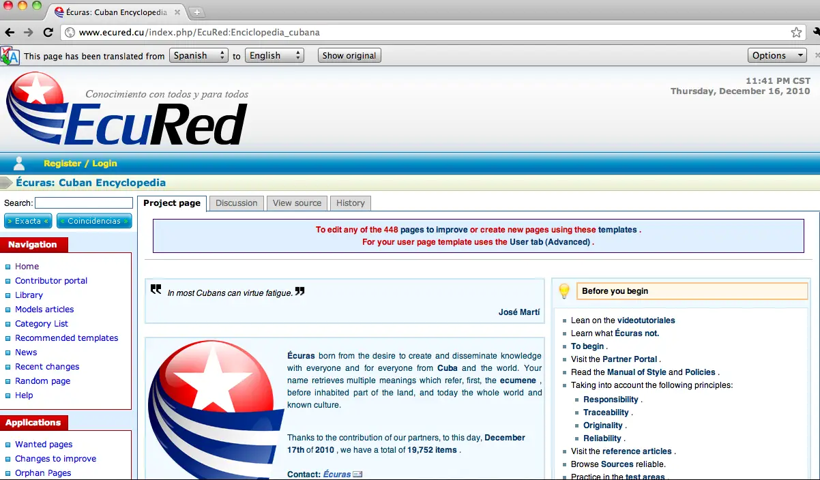Open the Spanish source language dropdown
The width and height of the screenshot is (820, 480).
(x=199, y=56)
